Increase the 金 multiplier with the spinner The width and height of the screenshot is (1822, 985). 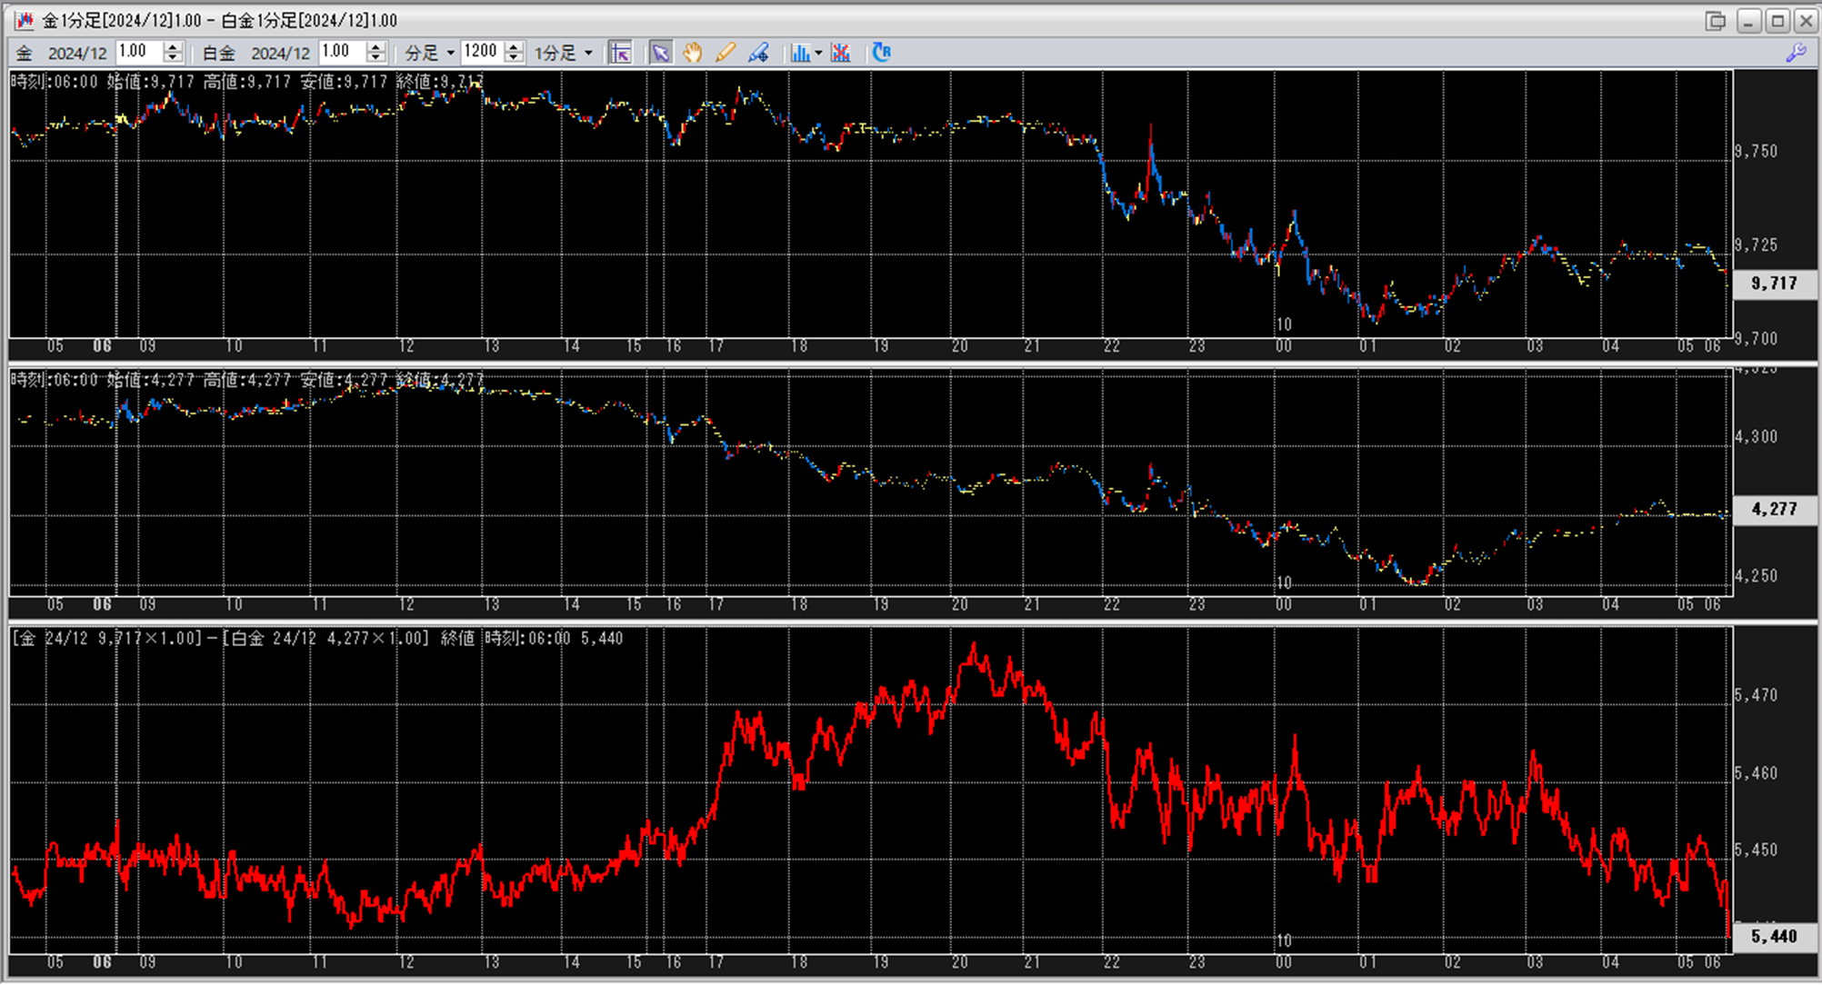click(173, 46)
